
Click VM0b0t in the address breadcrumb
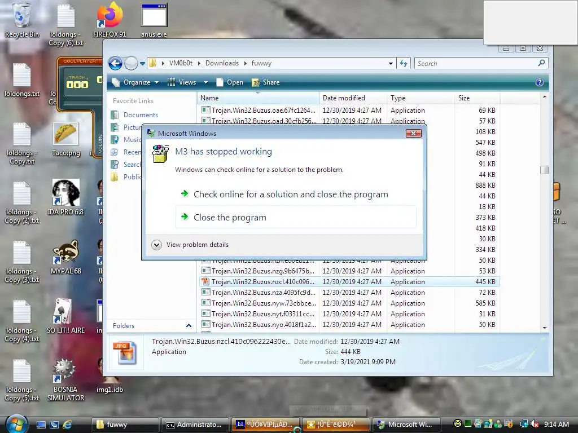click(x=181, y=63)
